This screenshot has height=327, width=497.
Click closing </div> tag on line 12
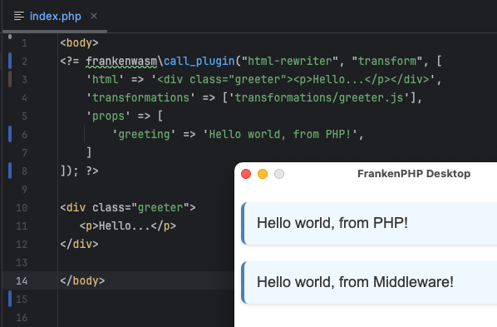click(x=79, y=244)
